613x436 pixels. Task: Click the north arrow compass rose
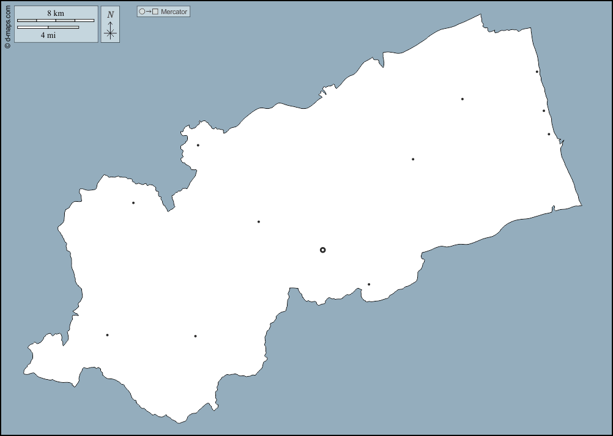pos(110,32)
